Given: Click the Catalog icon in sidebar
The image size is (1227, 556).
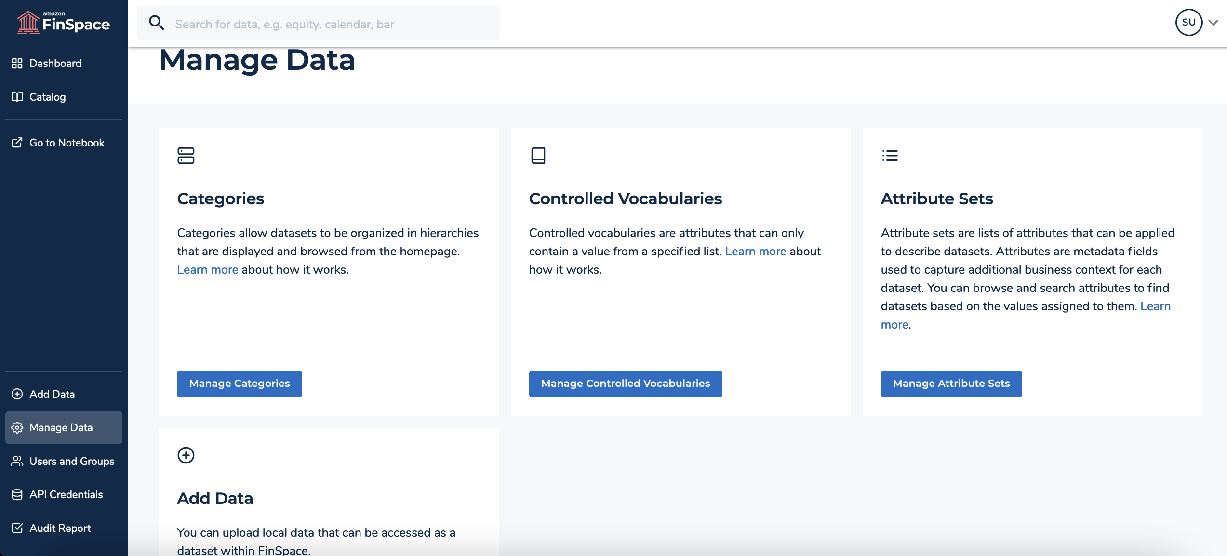Looking at the screenshot, I should (16, 95).
